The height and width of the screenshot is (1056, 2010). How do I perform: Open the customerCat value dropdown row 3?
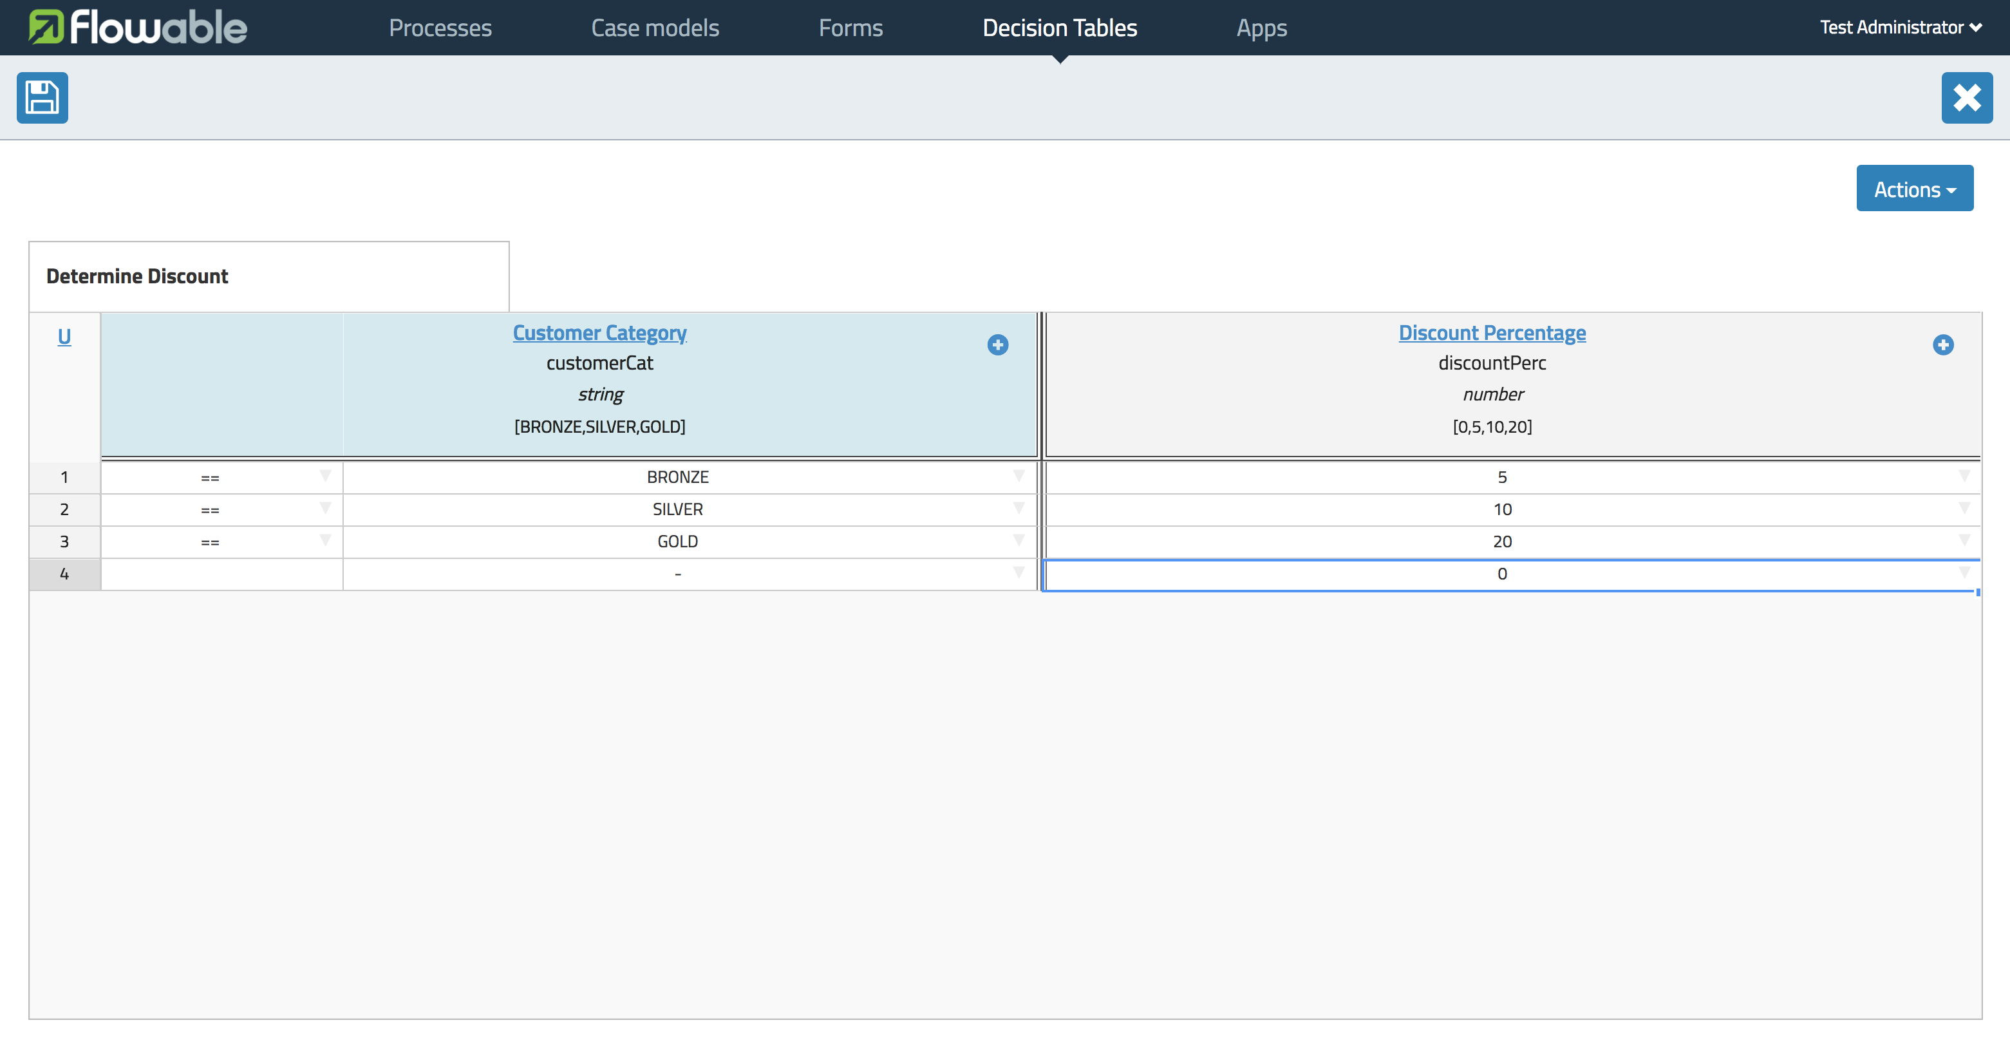[1019, 540]
